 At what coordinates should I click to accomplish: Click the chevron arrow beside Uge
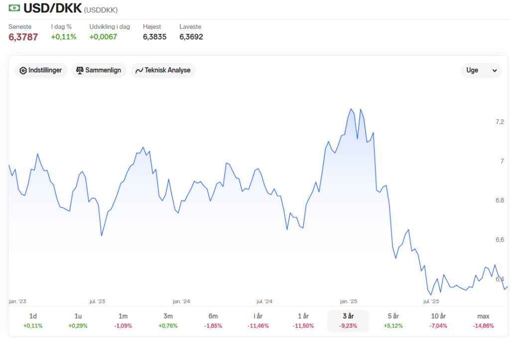(x=495, y=71)
